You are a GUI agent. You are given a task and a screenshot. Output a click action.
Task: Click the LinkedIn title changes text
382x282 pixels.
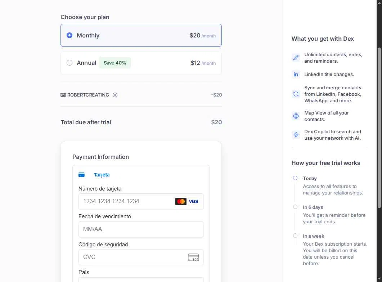click(x=329, y=74)
